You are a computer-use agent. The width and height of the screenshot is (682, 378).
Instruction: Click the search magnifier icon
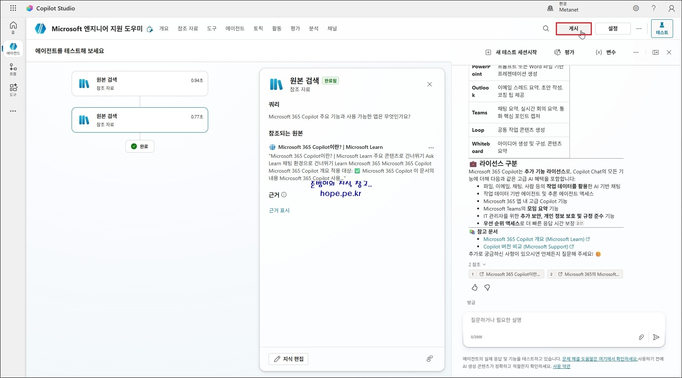546,29
